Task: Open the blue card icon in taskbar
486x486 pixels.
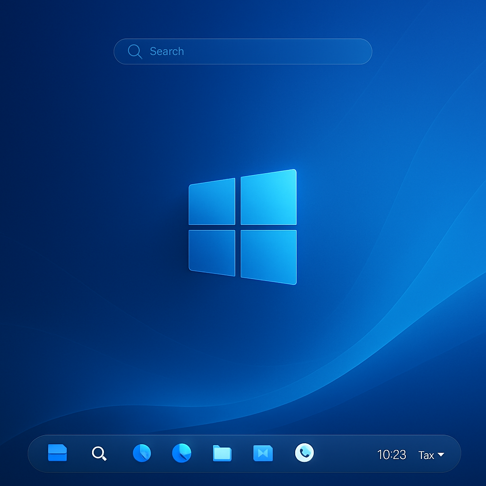Action: point(57,453)
